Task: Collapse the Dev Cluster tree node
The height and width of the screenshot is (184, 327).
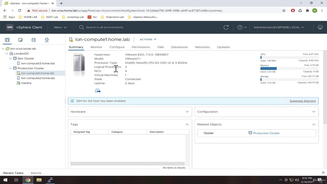Action: [10, 59]
